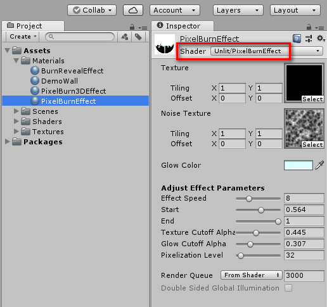This screenshot has height=307, width=327.
Task: Switch to the Project tab
Action: click(x=33, y=26)
